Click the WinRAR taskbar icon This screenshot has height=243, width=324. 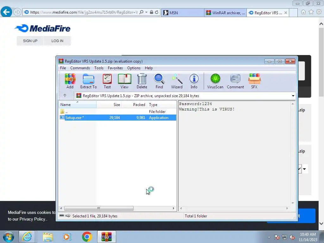106,237
